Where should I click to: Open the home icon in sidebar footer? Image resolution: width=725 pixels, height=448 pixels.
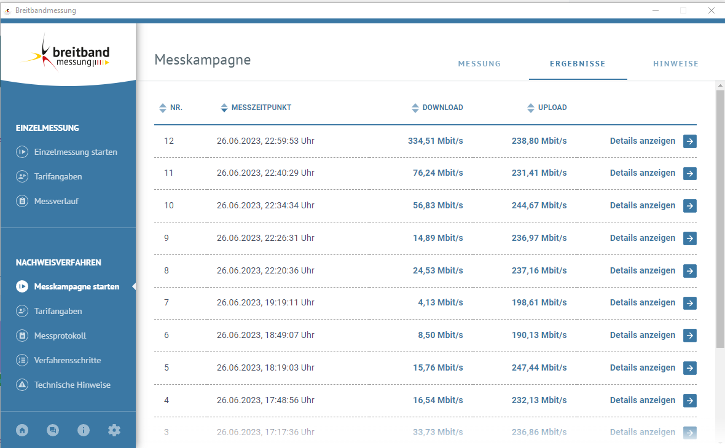[x=22, y=430]
